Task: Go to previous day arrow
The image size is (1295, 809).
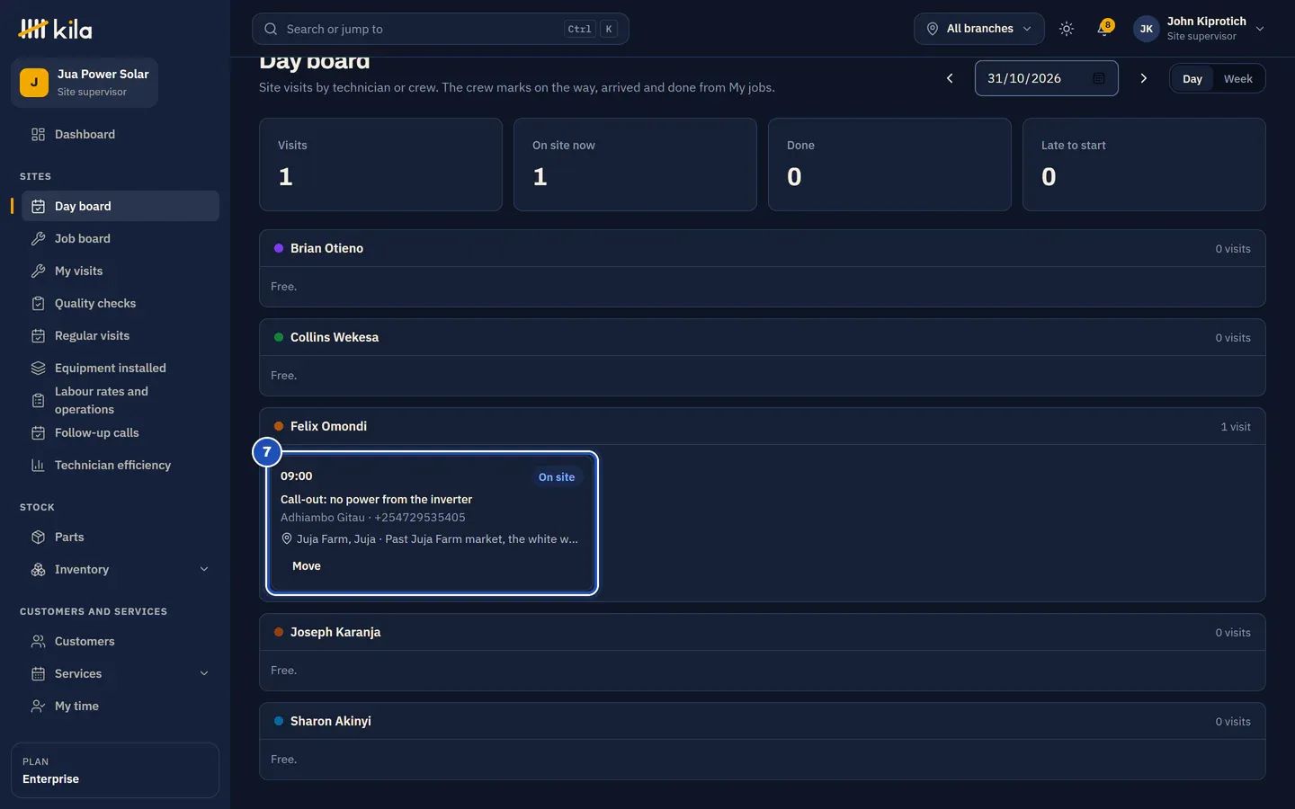Action: click(950, 78)
